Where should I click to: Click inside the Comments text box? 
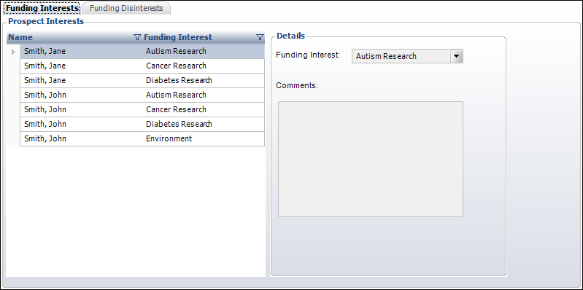371,159
